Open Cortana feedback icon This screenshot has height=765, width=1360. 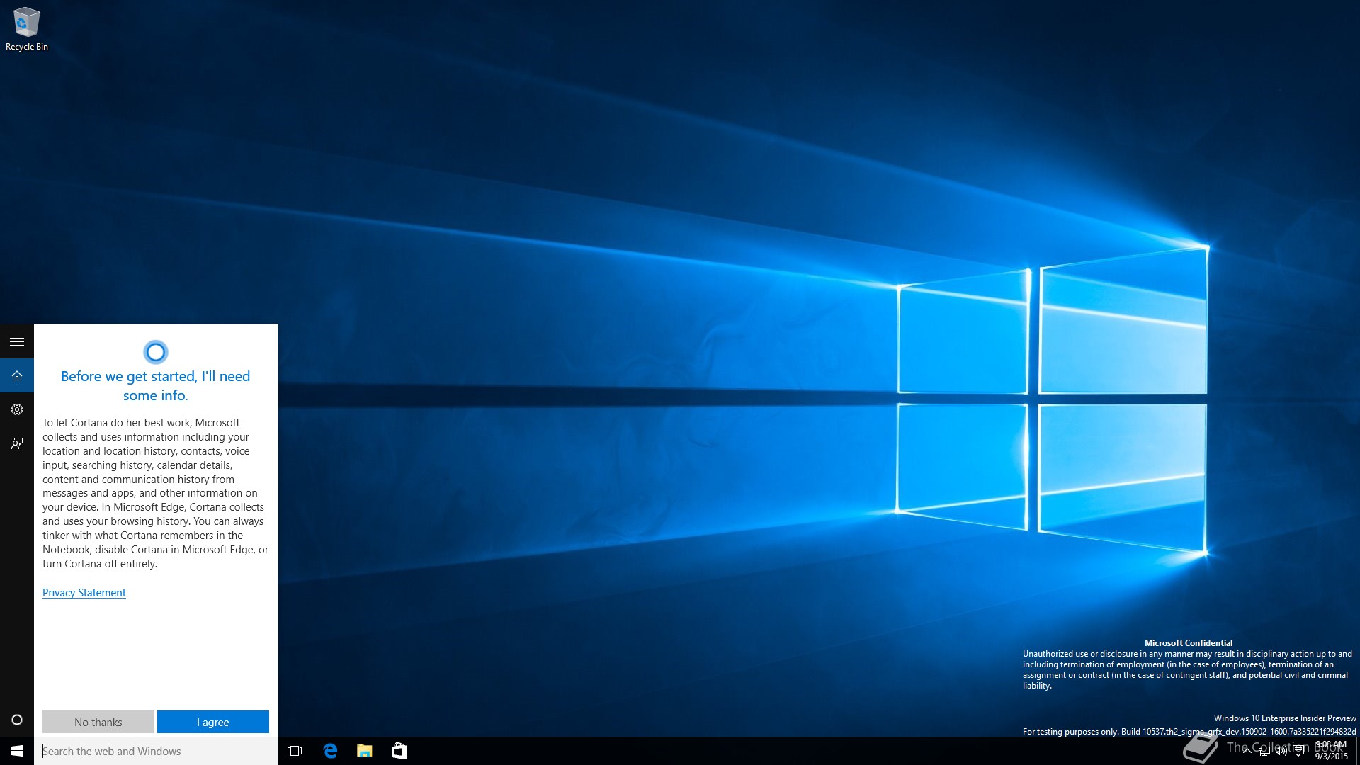pos(17,443)
